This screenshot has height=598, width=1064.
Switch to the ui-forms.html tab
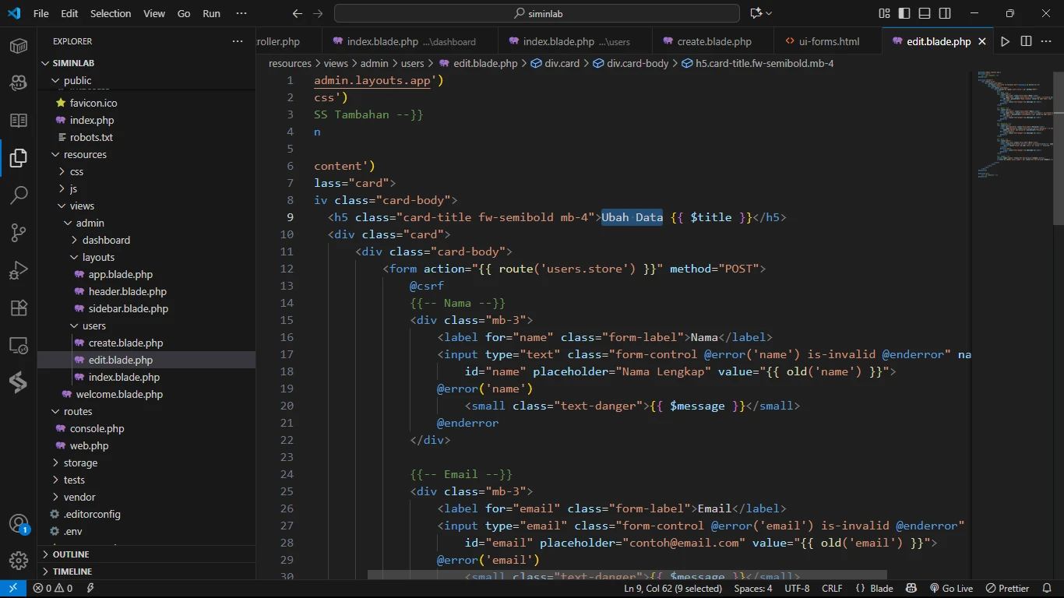pos(829,41)
